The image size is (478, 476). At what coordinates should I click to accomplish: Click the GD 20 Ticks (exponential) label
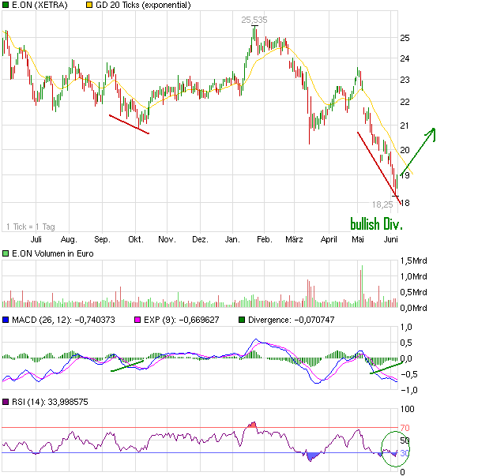click(143, 6)
